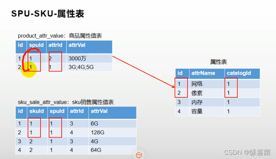Click the attrVal header in product_attr_value table
Viewport: 276px width, 159px height.
pos(77,45)
